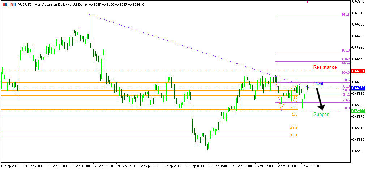This screenshot has width=368, height=170.
Task: Select the purple 161.8 Fibonacci level label
Action: tap(345, 50)
